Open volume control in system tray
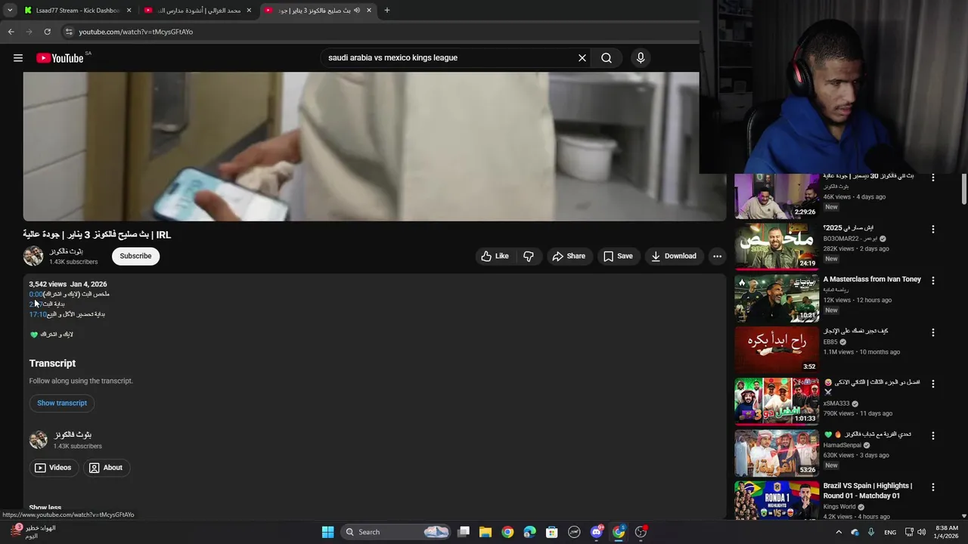This screenshot has width=968, height=544. tap(921, 532)
